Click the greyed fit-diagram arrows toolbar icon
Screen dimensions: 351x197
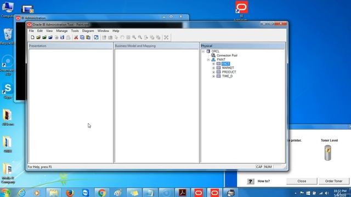click(166, 37)
